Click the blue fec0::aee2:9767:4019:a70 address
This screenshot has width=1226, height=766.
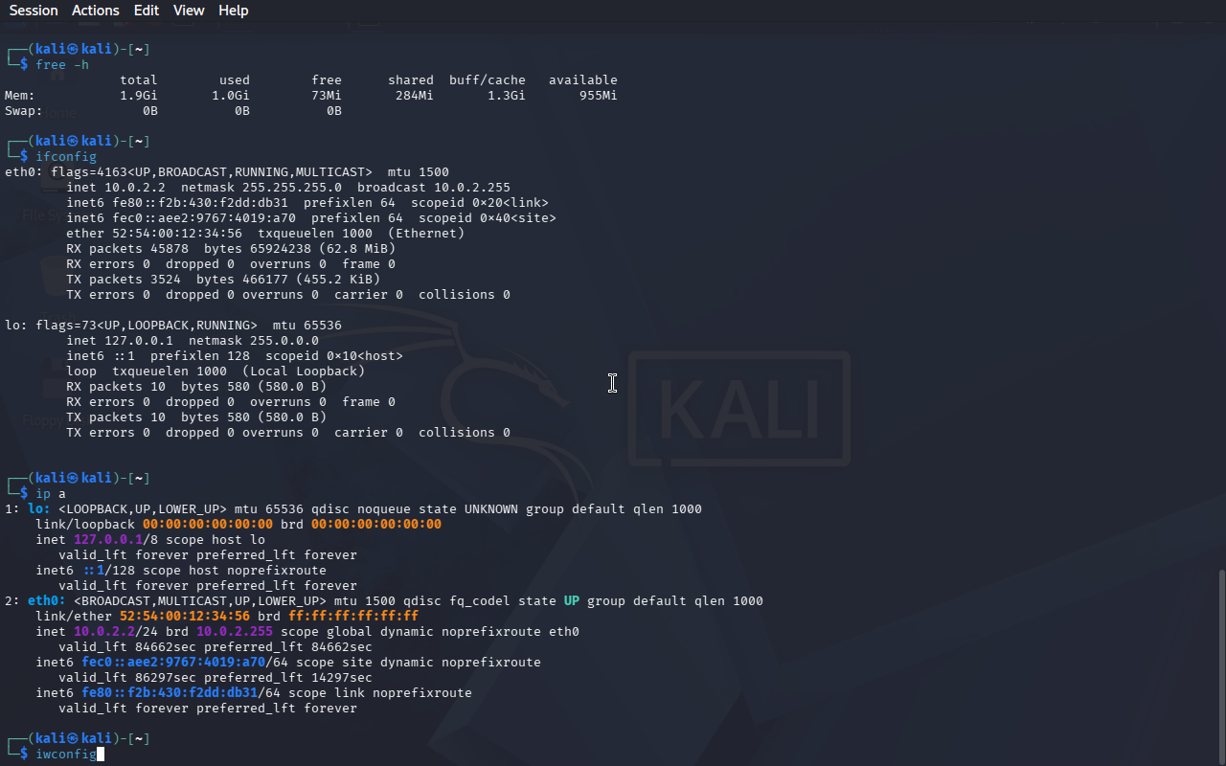coord(173,662)
